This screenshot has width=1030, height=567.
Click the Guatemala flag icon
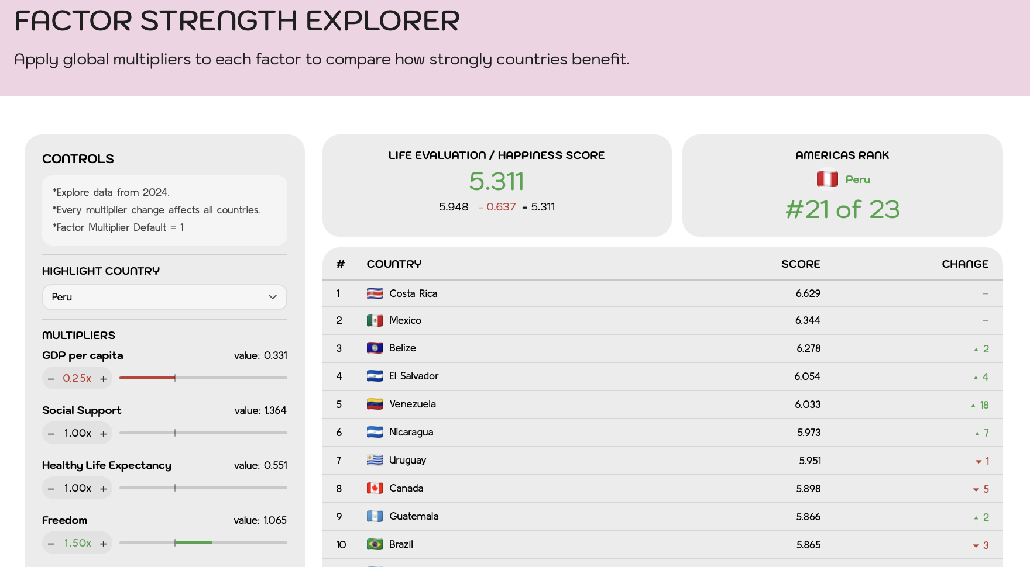(375, 516)
